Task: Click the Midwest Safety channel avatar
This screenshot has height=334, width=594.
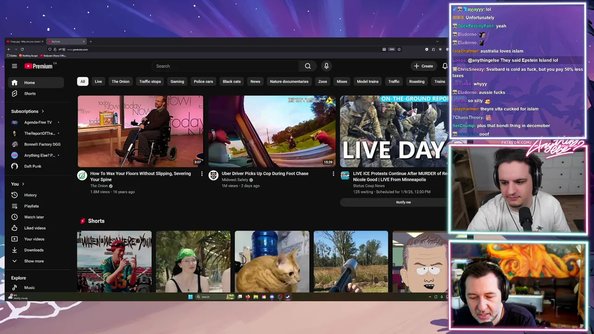Action: [x=213, y=175]
